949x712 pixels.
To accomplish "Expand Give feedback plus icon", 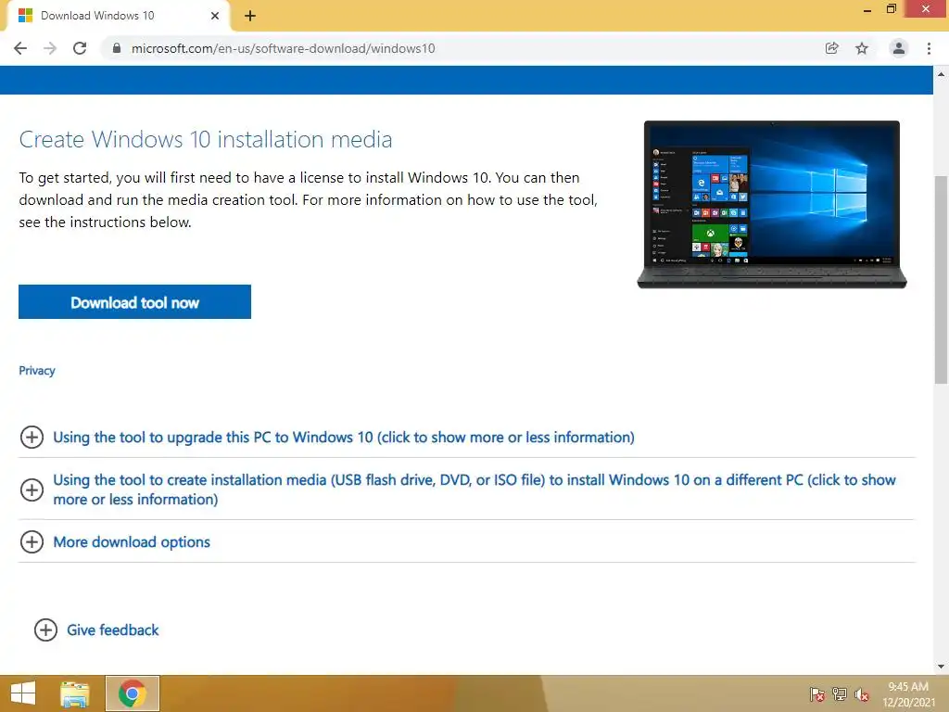I will coord(45,630).
